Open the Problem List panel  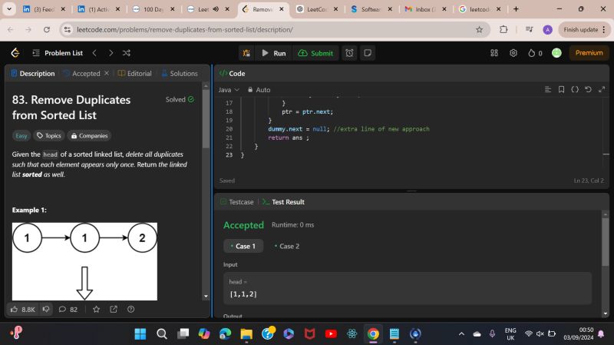tap(58, 53)
